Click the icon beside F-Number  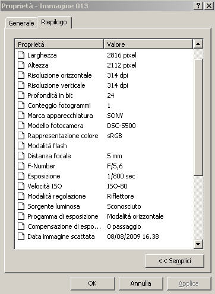pyautogui.click(x=21, y=166)
